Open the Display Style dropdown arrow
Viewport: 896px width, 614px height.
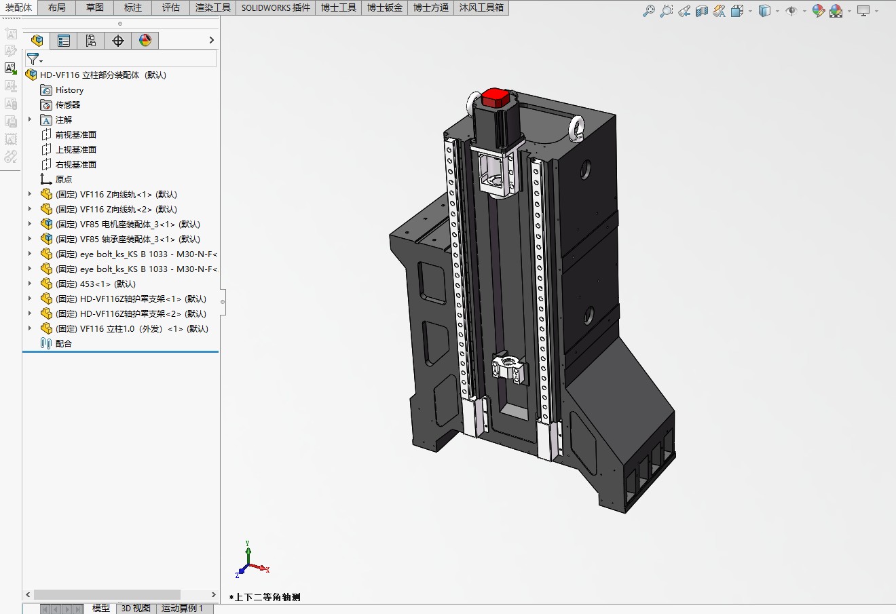click(x=777, y=11)
